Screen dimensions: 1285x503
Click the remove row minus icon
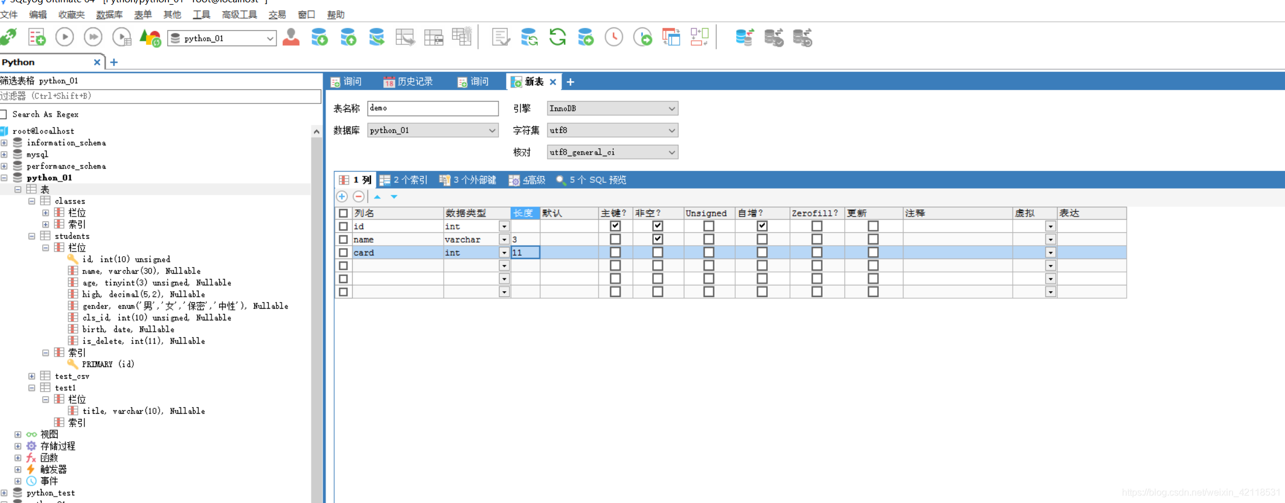(359, 197)
